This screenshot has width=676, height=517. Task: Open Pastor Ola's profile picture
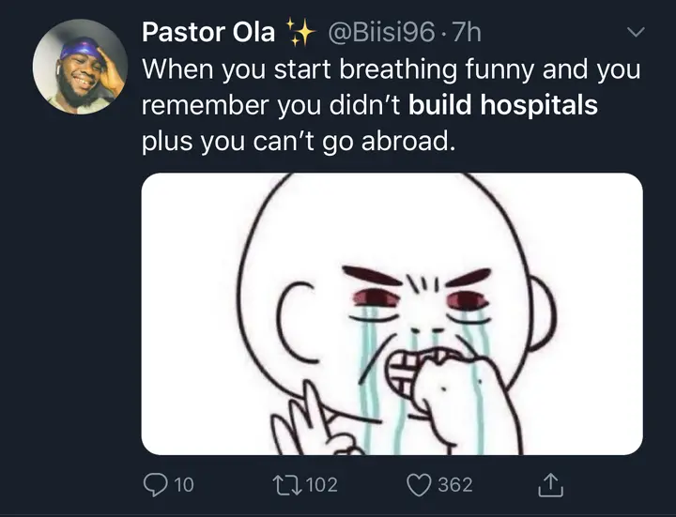point(80,67)
